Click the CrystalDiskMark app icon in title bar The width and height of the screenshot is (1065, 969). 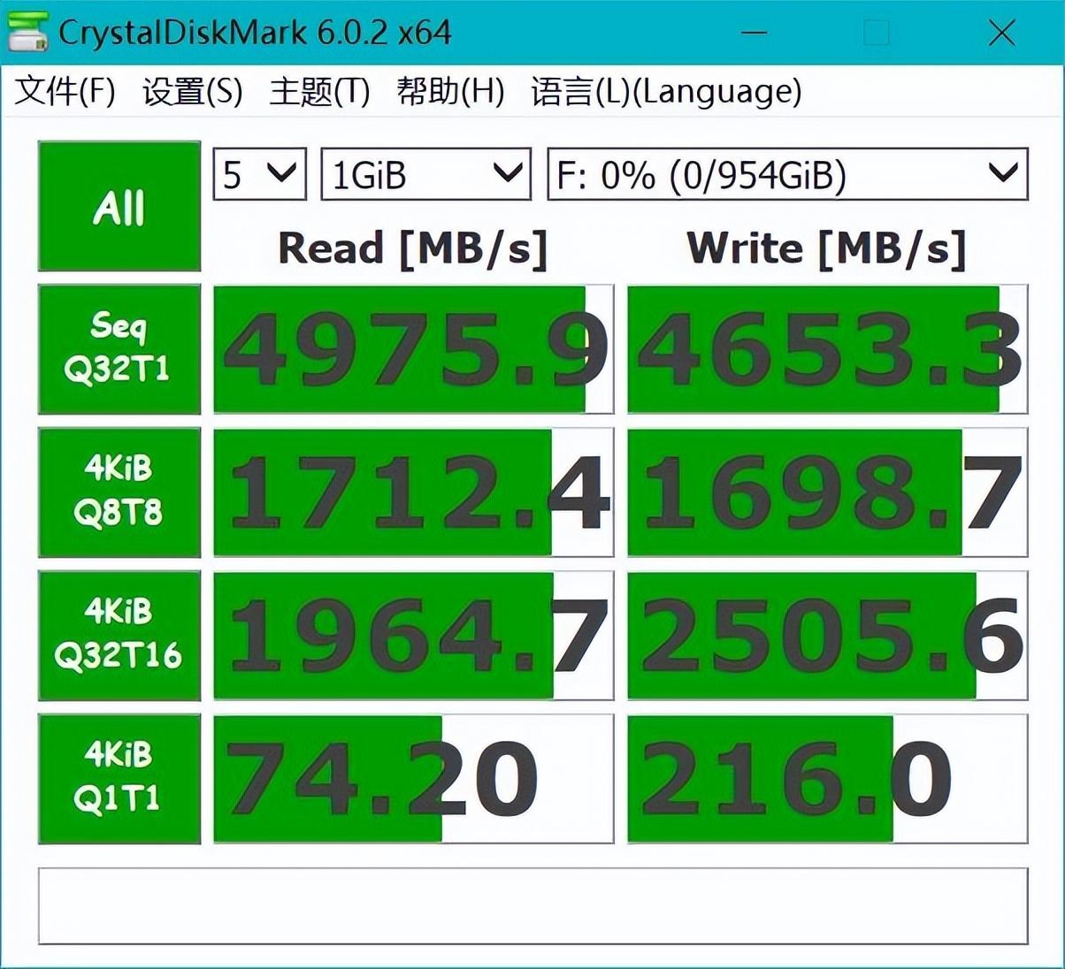coord(27,32)
